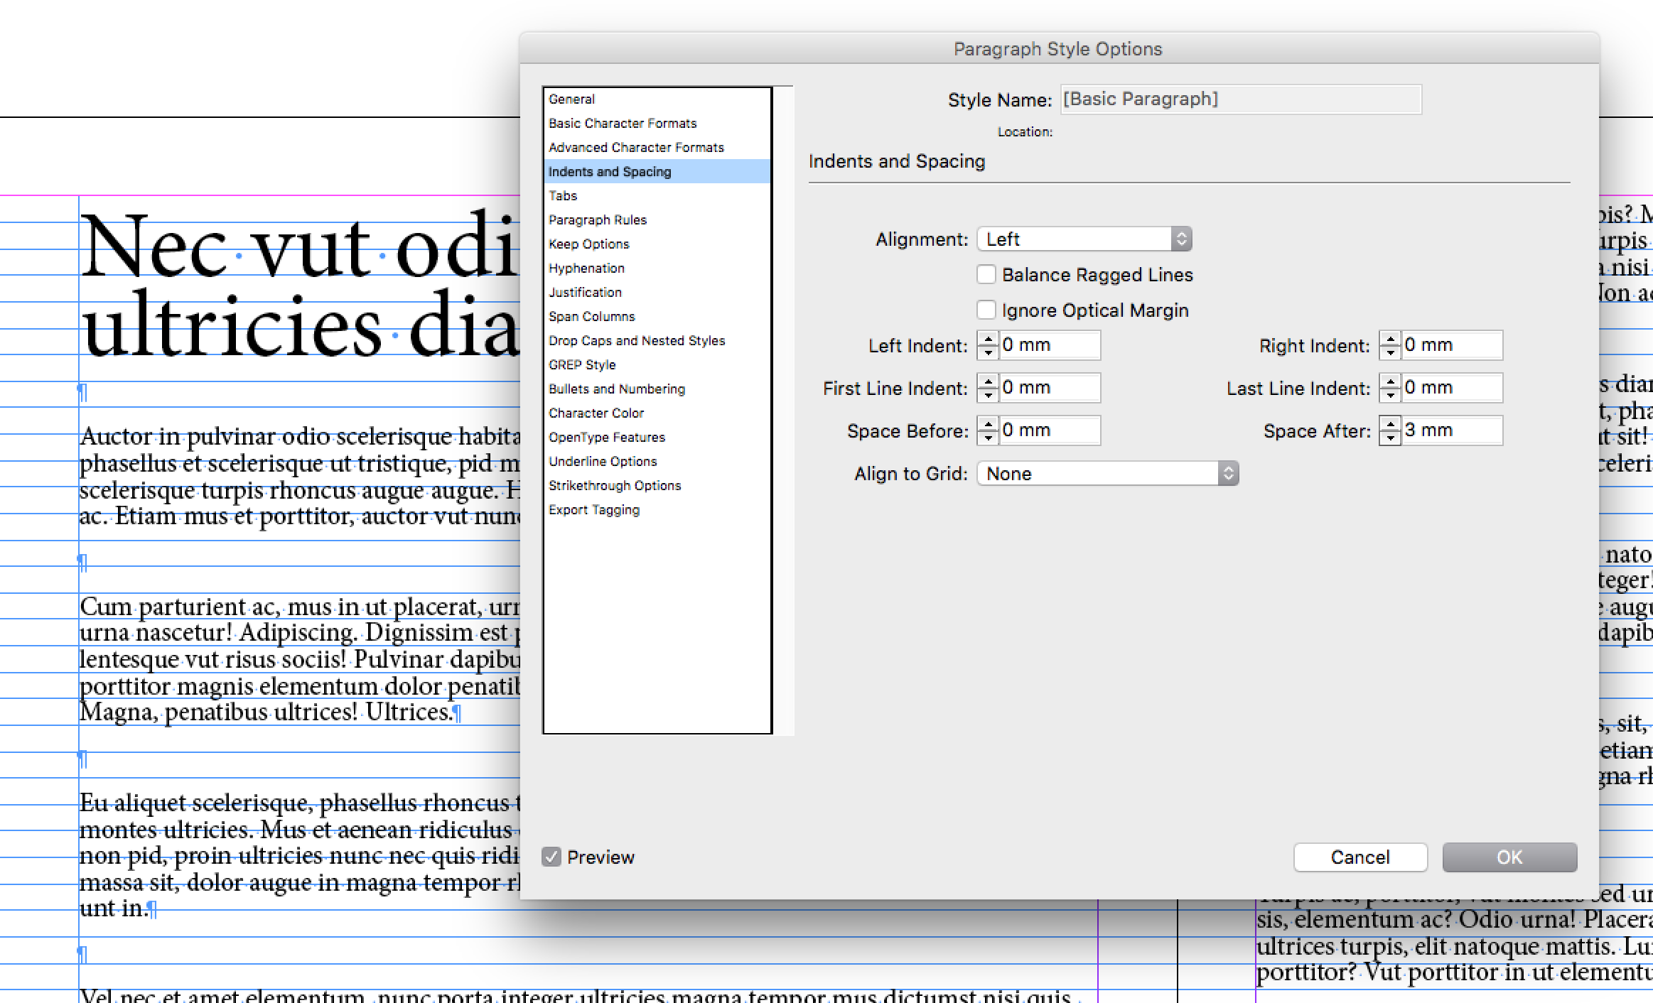Open Justification category
The image size is (1653, 1003).
coord(657,293)
